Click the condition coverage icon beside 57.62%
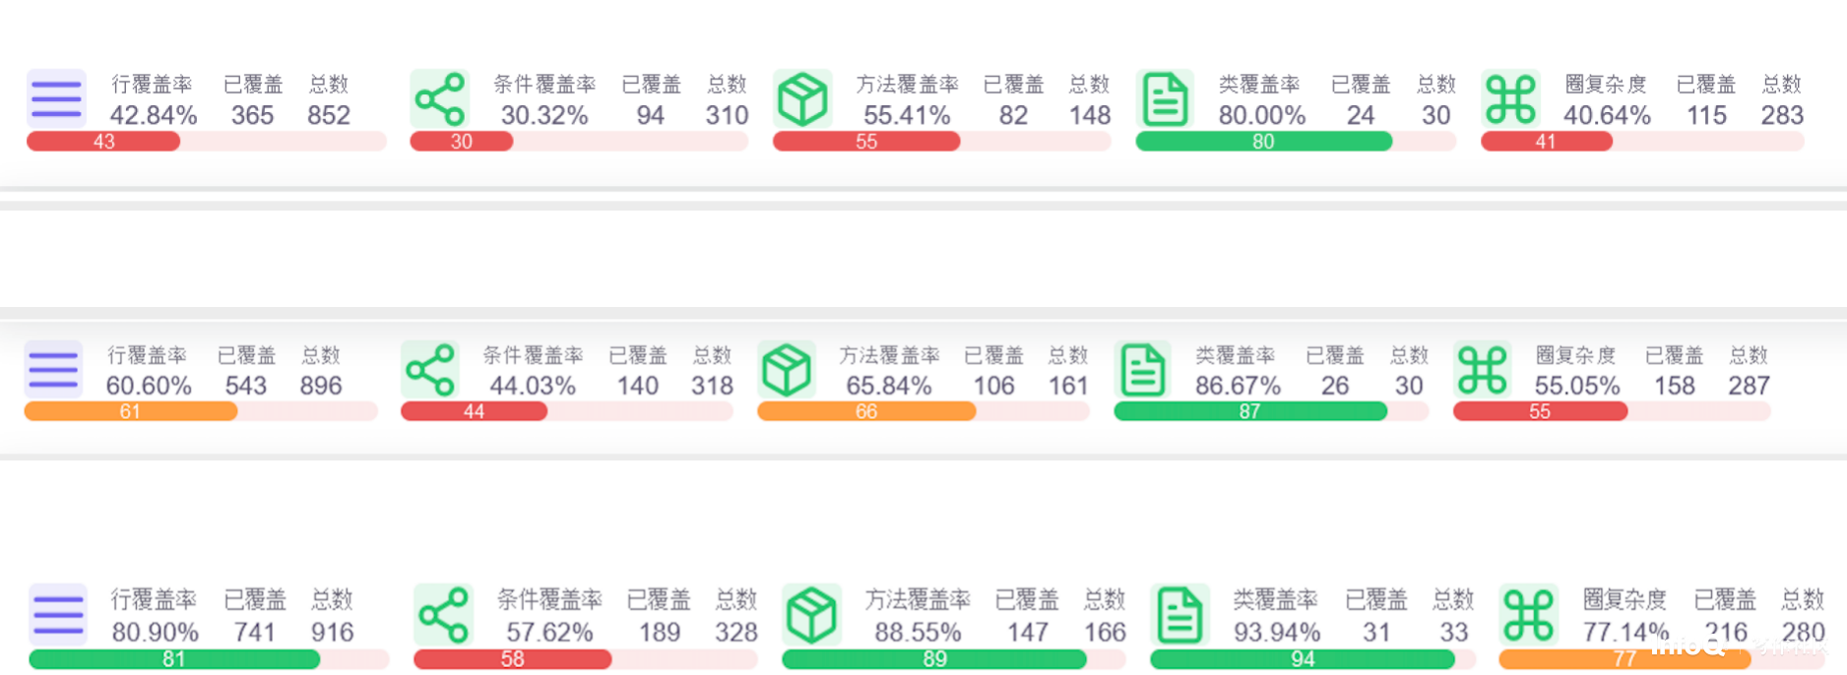Screen dimensions: 1847x675 (x=443, y=615)
